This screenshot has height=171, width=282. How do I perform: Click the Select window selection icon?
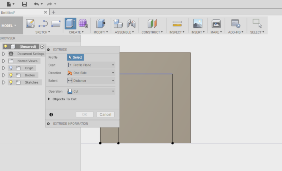point(257,23)
